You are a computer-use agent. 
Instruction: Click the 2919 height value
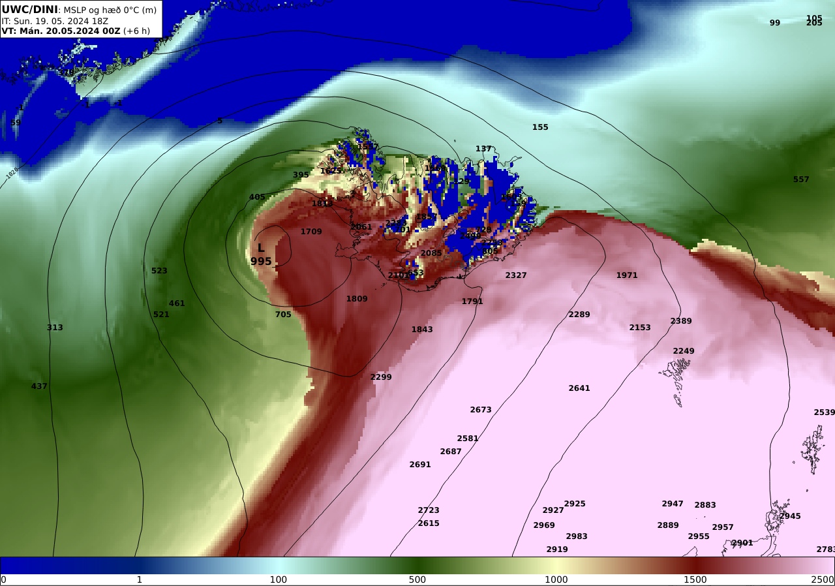(x=557, y=549)
